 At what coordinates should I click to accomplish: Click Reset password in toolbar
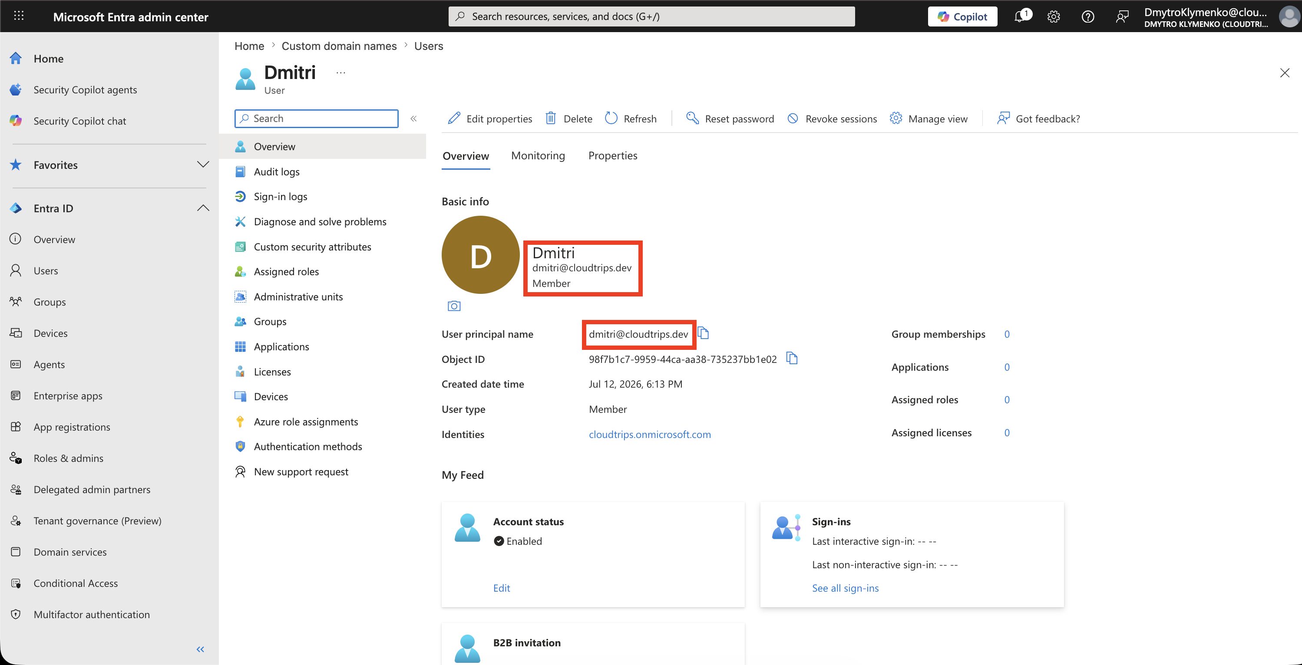point(730,119)
